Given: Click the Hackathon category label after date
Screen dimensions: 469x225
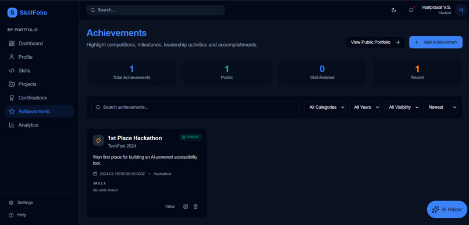Looking at the screenshot, I should click(162, 174).
